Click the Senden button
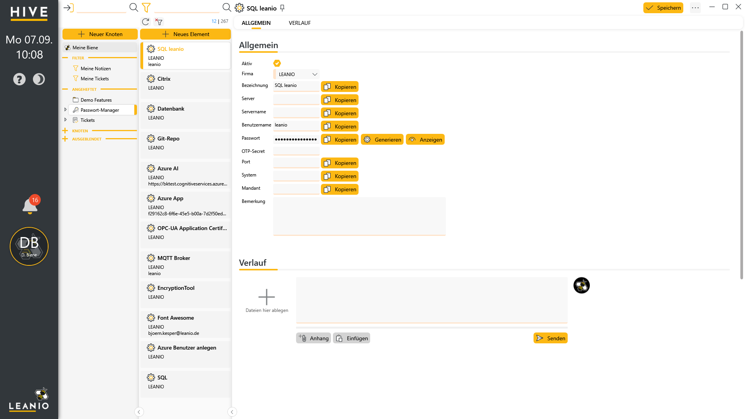The height and width of the screenshot is (419, 745). pos(550,338)
